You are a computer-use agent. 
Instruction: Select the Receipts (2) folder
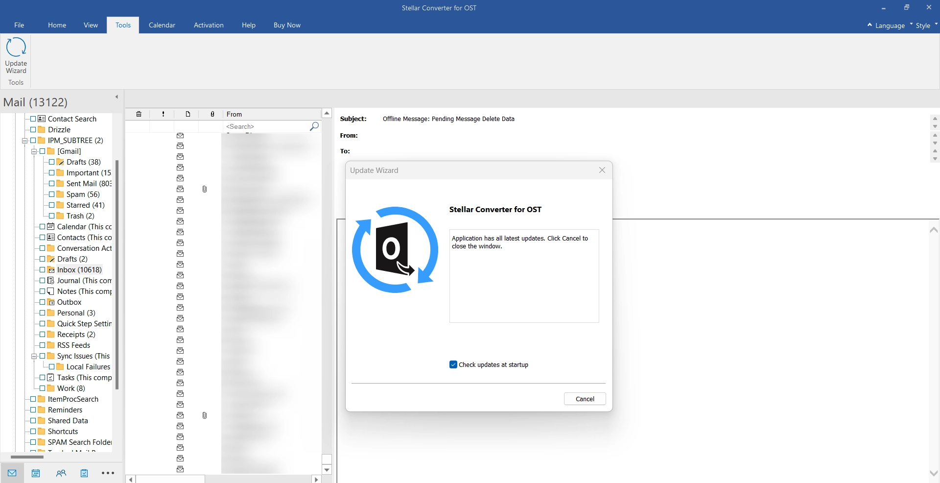point(76,335)
